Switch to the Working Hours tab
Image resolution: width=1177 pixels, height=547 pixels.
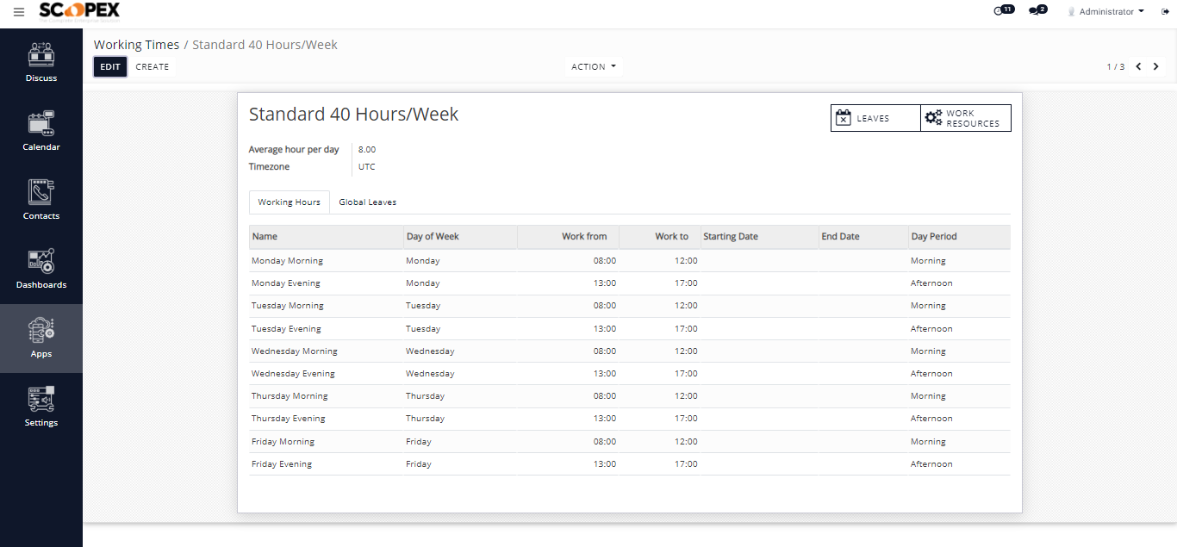coord(290,202)
